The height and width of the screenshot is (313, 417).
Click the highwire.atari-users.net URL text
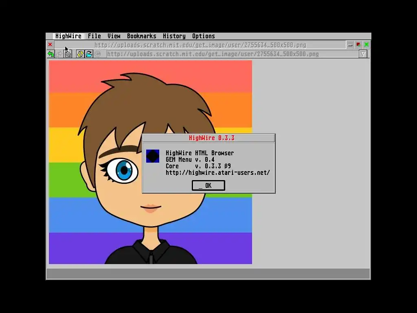click(x=217, y=172)
